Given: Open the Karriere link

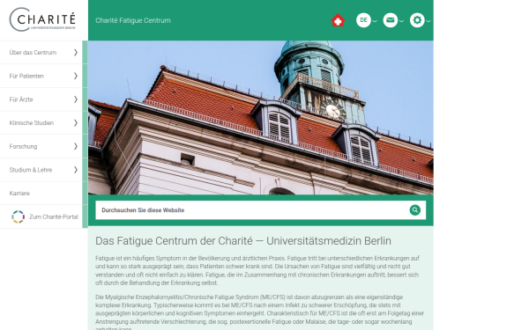Looking at the screenshot, I should click(x=19, y=194).
